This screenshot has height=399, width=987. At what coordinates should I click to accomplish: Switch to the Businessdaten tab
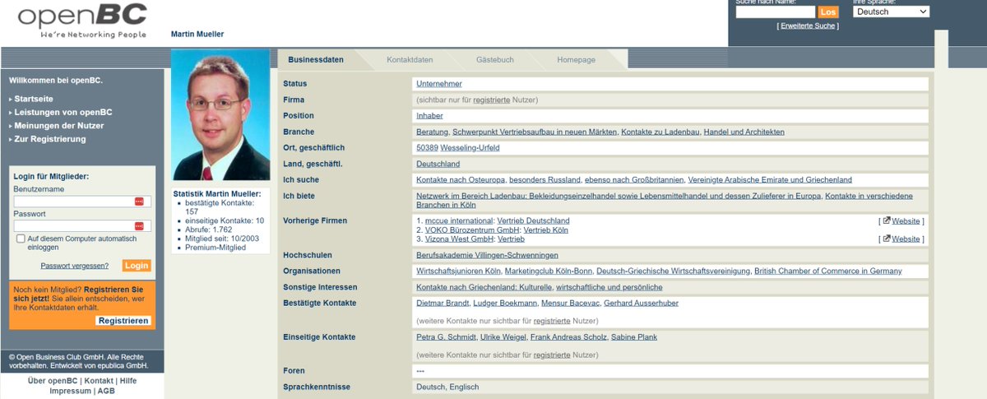[316, 60]
